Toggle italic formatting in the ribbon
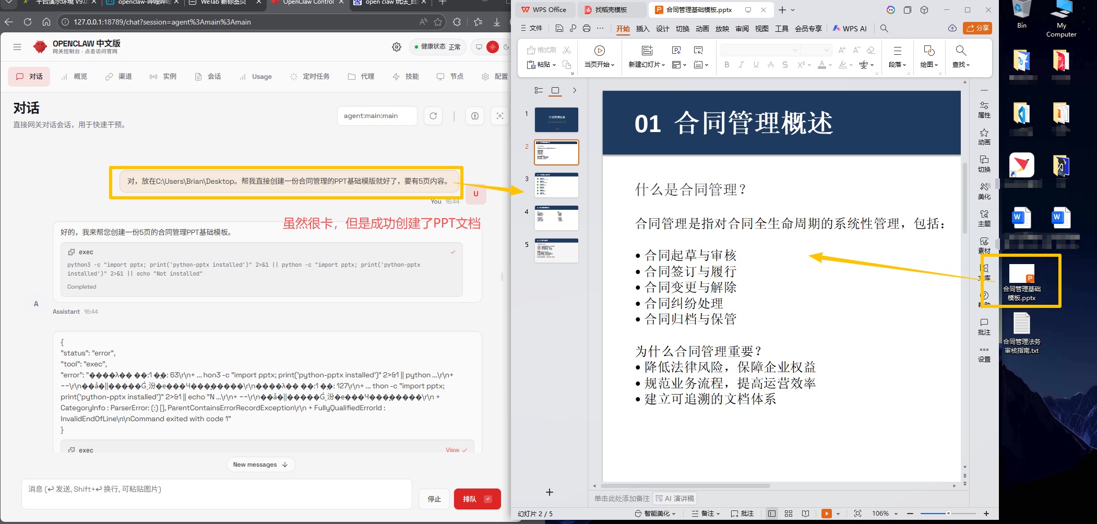The height and width of the screenshot is (524, 1097). pyautogui.click(x=741, y=65)
